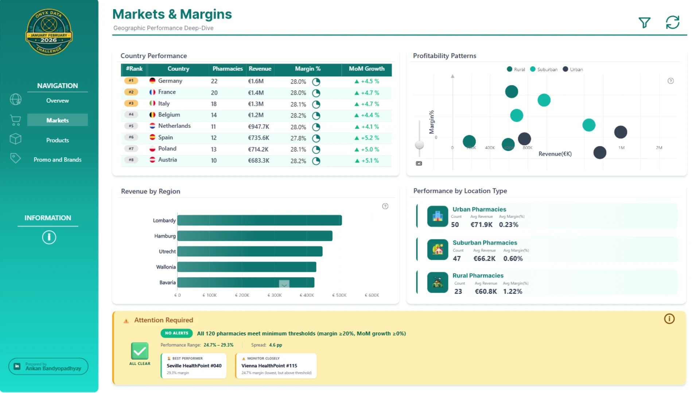Sort table by the Revenue column header
700x393 pixels.
point(260,69)
